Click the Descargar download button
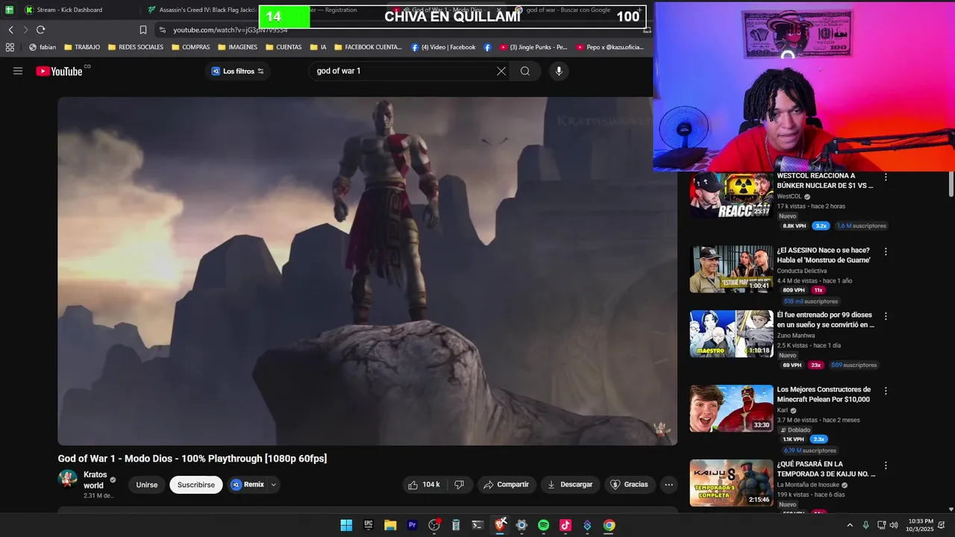The image size is (955, 537). (571, 485)
